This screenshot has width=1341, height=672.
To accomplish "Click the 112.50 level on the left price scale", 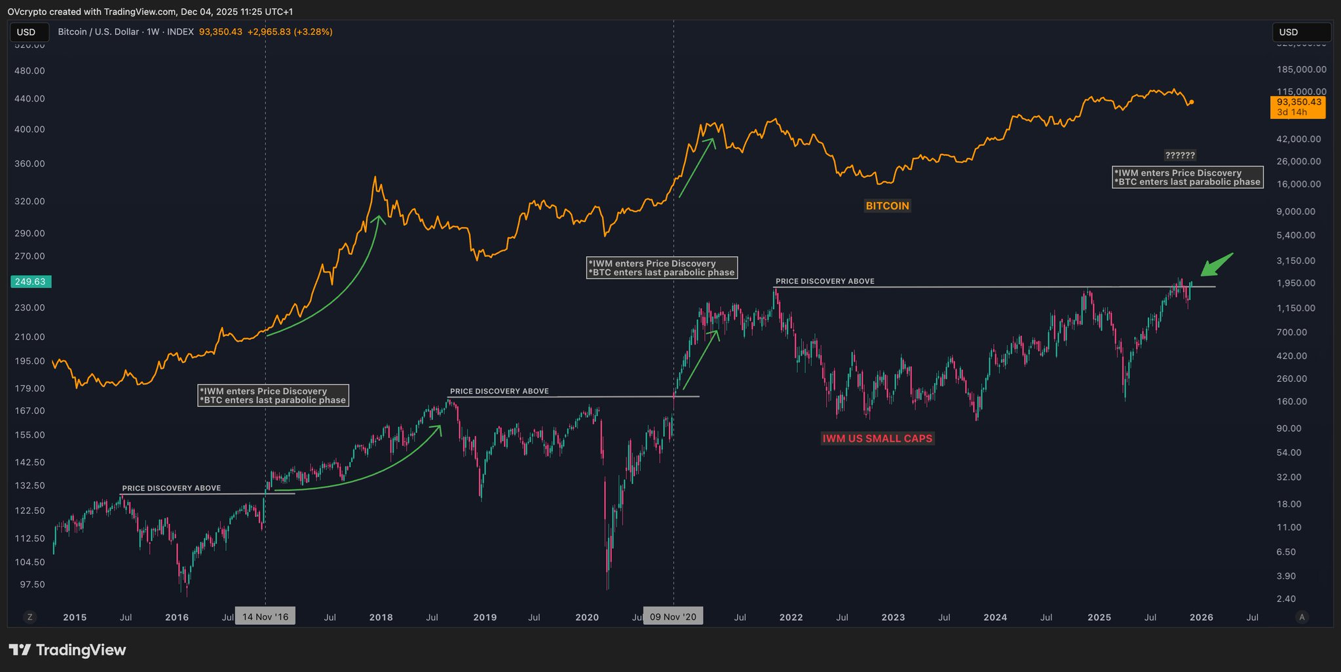I will (31, 538).
